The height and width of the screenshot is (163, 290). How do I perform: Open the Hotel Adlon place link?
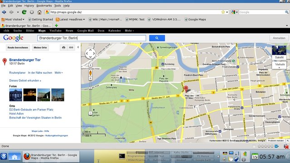pos(16,114)
